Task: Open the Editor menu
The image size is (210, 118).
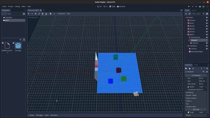Action: tap(24, 7)
